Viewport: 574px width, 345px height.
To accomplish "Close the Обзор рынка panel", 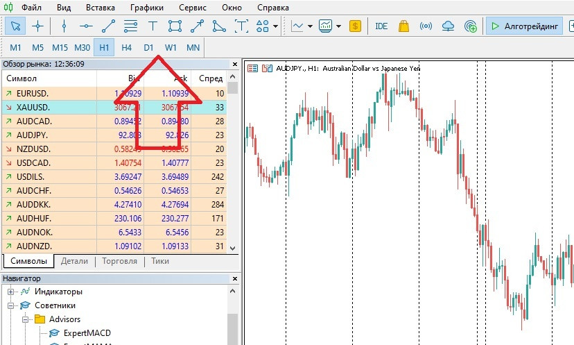I will [235, 64].
